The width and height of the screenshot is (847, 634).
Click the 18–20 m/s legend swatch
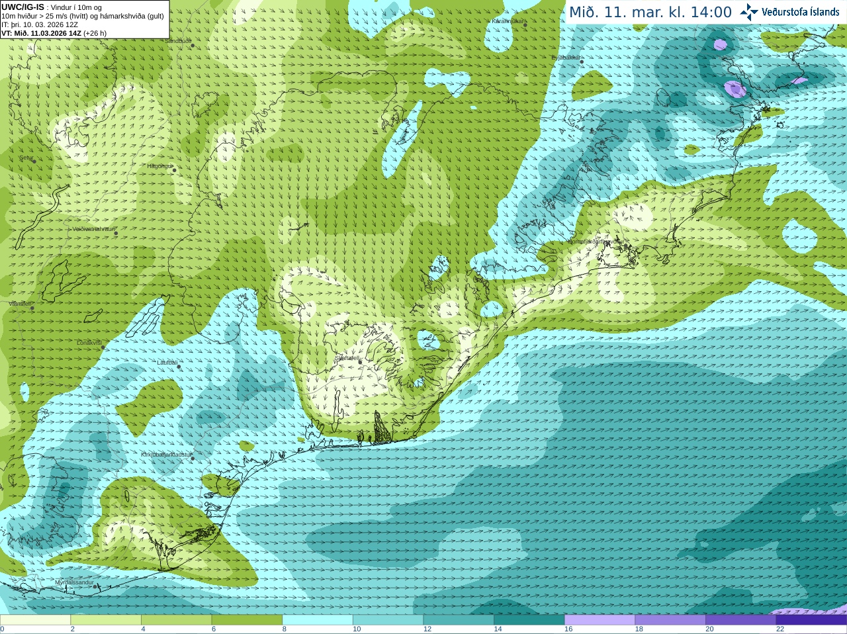coord(670,620)
